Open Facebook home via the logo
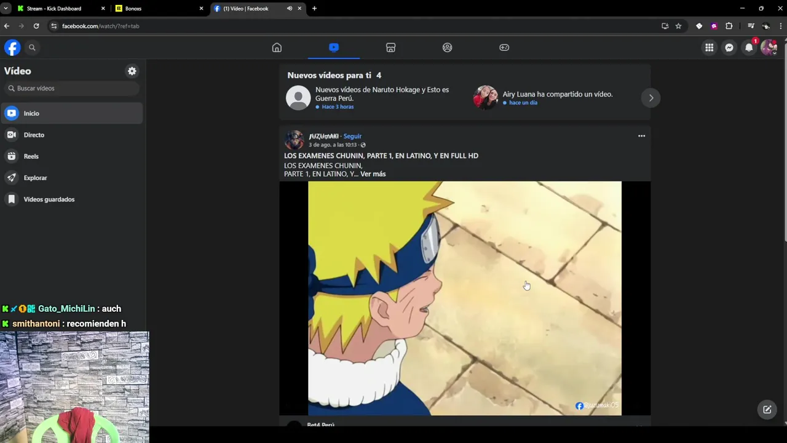Screen dimensions: 787x443 click(12, 47)
